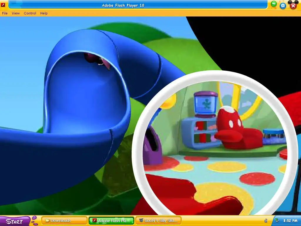This screenshot has height=226, width=301.
Task: Open the Help menu
Action: 44,13
